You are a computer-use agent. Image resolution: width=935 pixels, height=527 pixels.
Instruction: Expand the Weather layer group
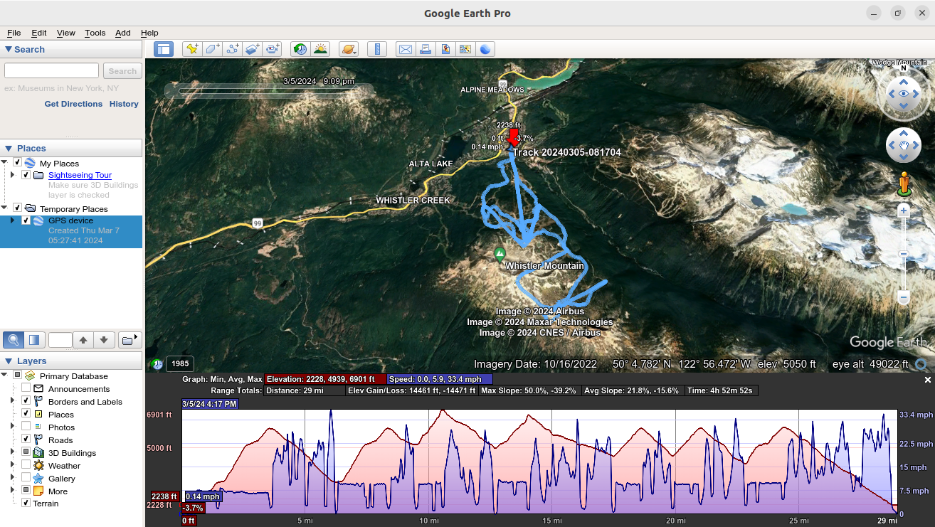[12, 466]
